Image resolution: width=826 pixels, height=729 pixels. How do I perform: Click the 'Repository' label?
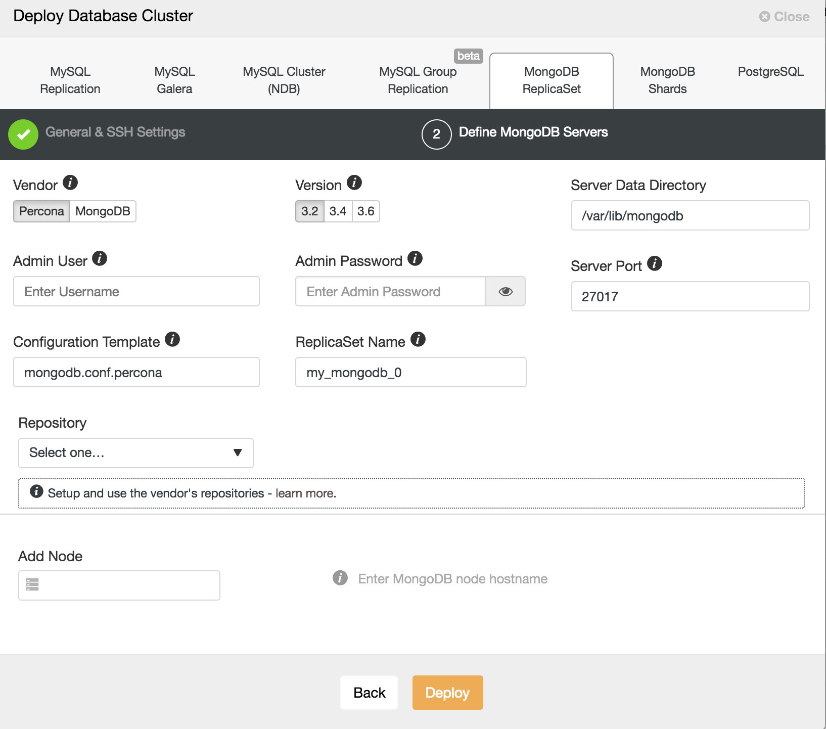53,423
